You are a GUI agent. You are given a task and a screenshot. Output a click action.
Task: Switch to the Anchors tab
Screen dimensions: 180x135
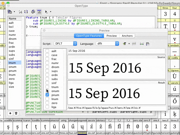(x=127, y=36)
